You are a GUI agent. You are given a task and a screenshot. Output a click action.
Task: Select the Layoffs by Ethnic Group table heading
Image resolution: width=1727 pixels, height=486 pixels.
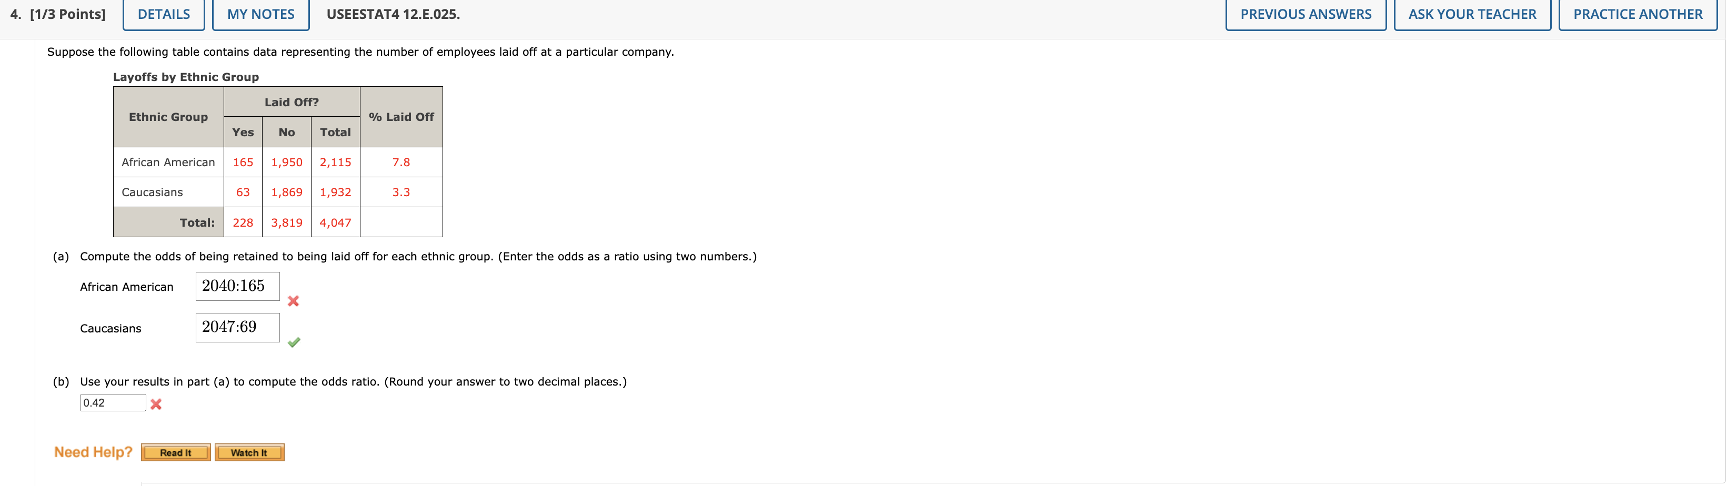pos(186,77)
